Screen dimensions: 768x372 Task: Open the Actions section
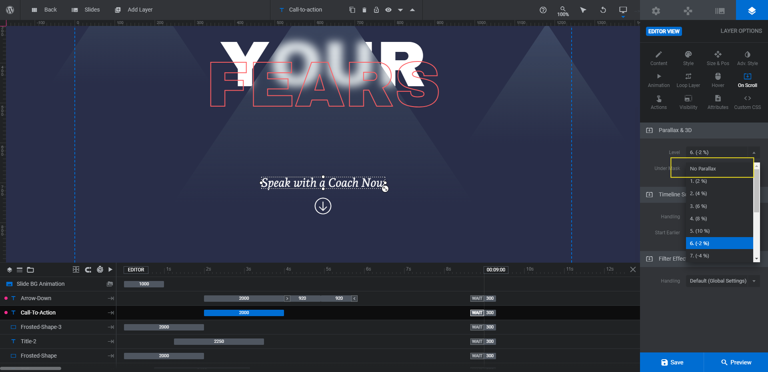(x=658, y=102)
